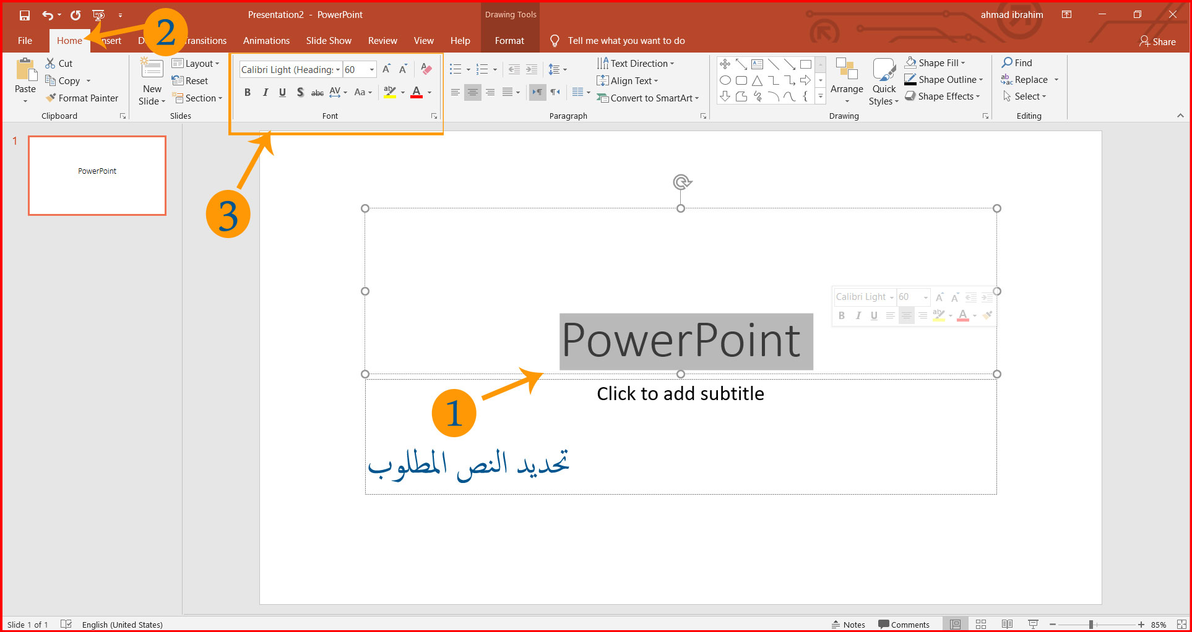The height and width of the screenshot is (632, 1192).
Task: Toggle Bold in ribbon Font group
Action: coord(248,92)
